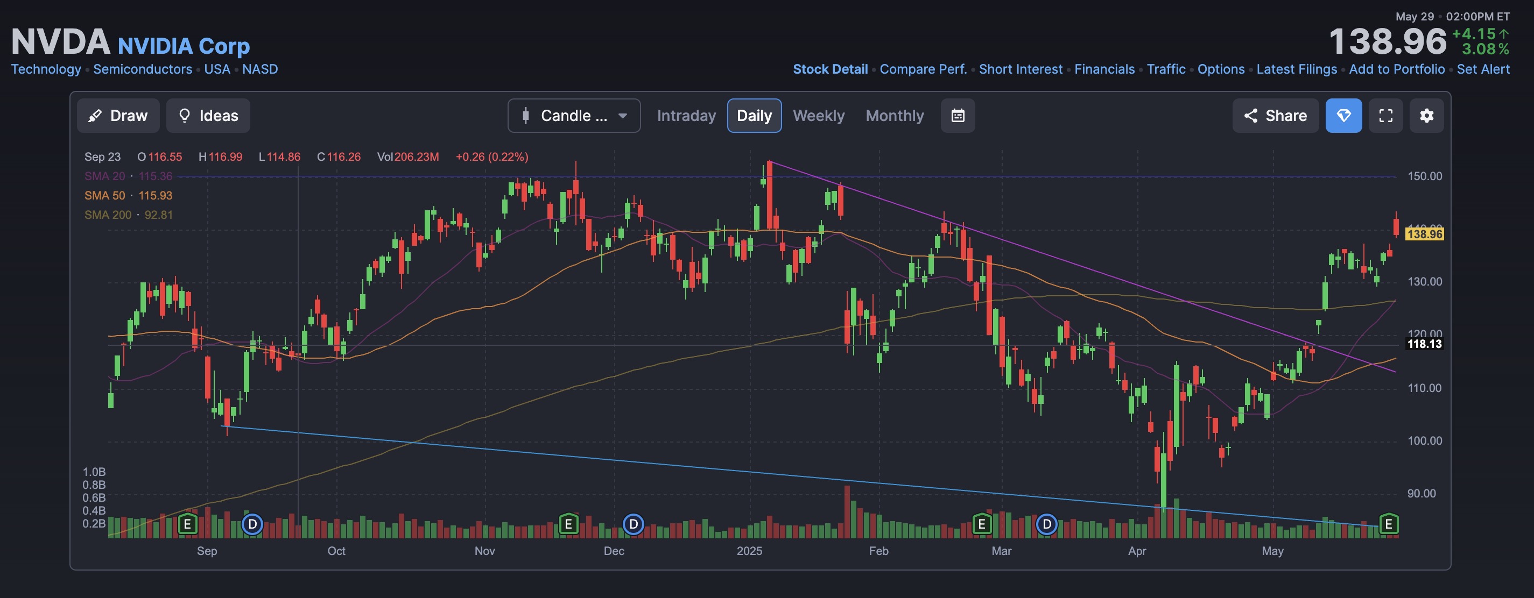Open the Stock Detail tab
This screenshot has height=598, width=1534.
830,69
